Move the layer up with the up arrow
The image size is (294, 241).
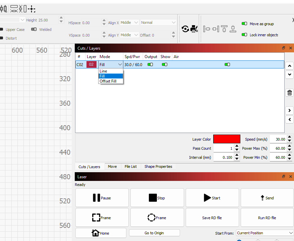tap(290, 65)
